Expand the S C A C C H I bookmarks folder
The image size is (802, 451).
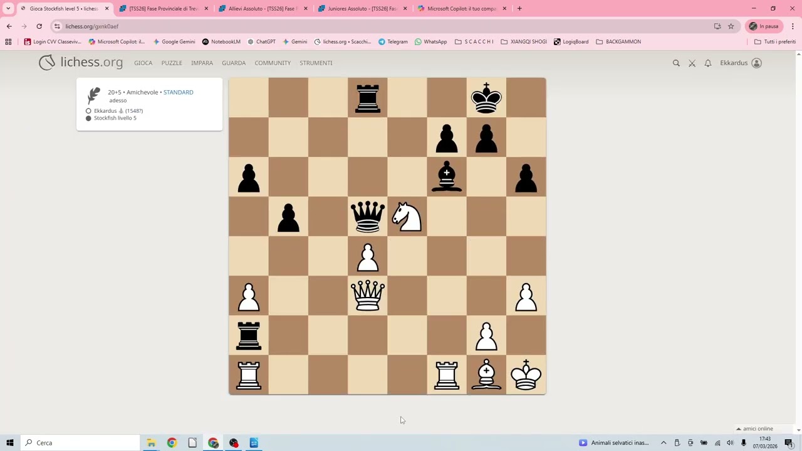tap(474, 42)
